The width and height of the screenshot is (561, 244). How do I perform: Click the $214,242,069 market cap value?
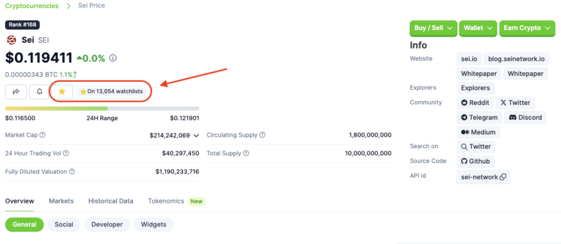point(170,135)
